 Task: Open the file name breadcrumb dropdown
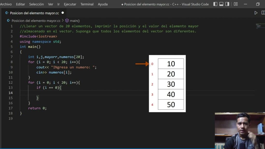coord(36,20)
